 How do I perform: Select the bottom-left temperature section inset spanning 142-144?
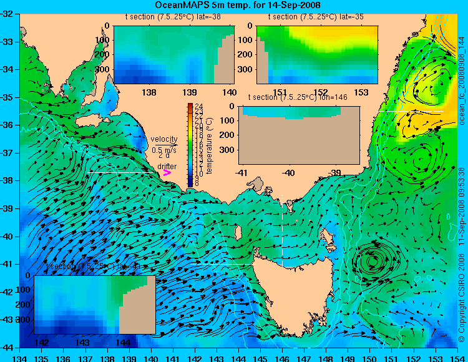(95, 305)
